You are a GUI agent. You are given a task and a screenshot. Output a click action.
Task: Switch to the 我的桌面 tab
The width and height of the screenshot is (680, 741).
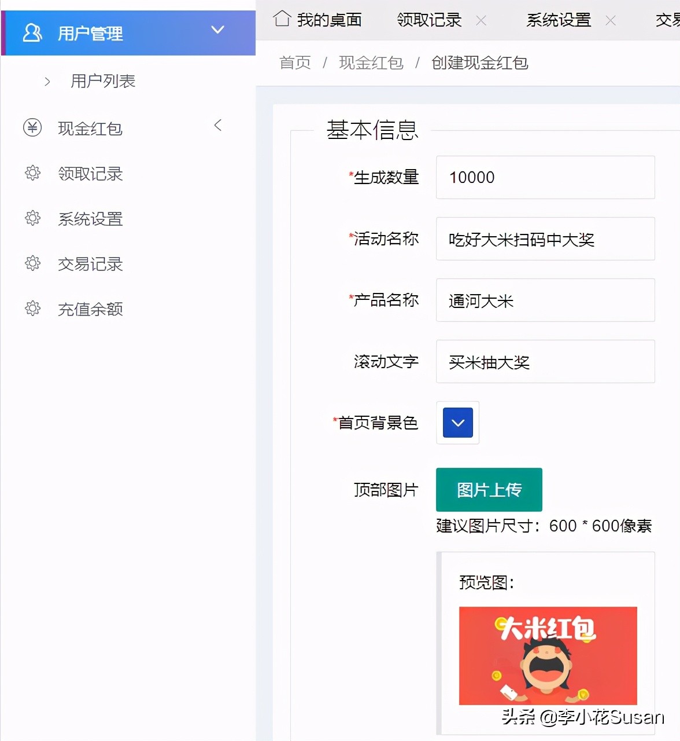pyautogui.click(x=328, y=19)
